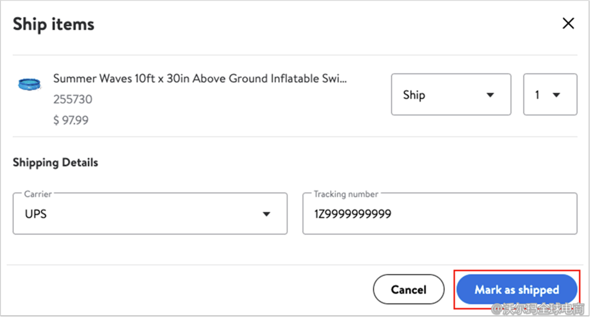Click the inflatable pool product thumbnail
Screen dimensions: 593x318
(29, 84)
